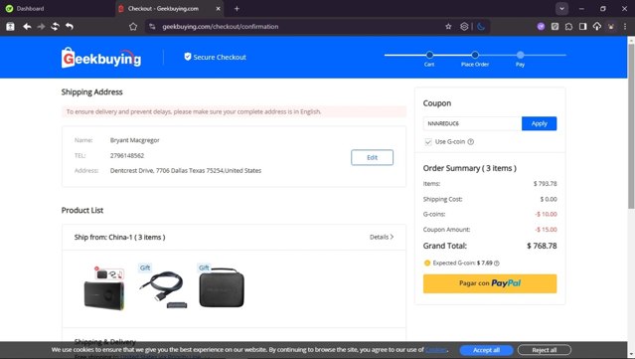
Task: Click the forward arrow in browser toolbar
Action: pos(41,27)
